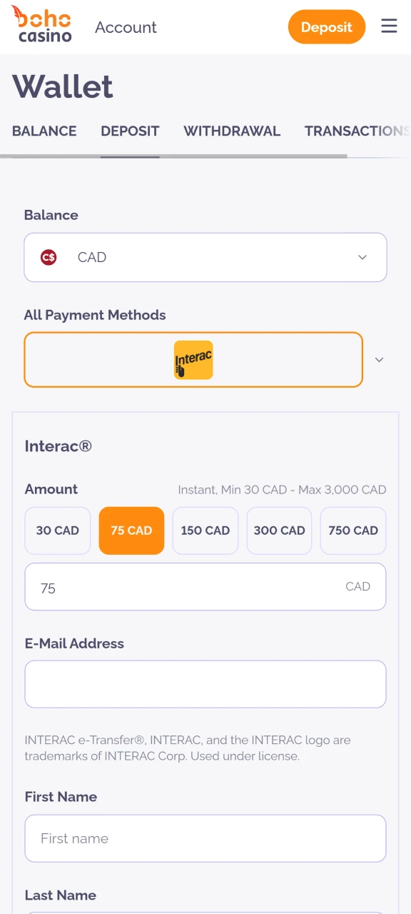411x914 pixels.
Task: Click the red C$ currency icon
Action: (48, 257)
